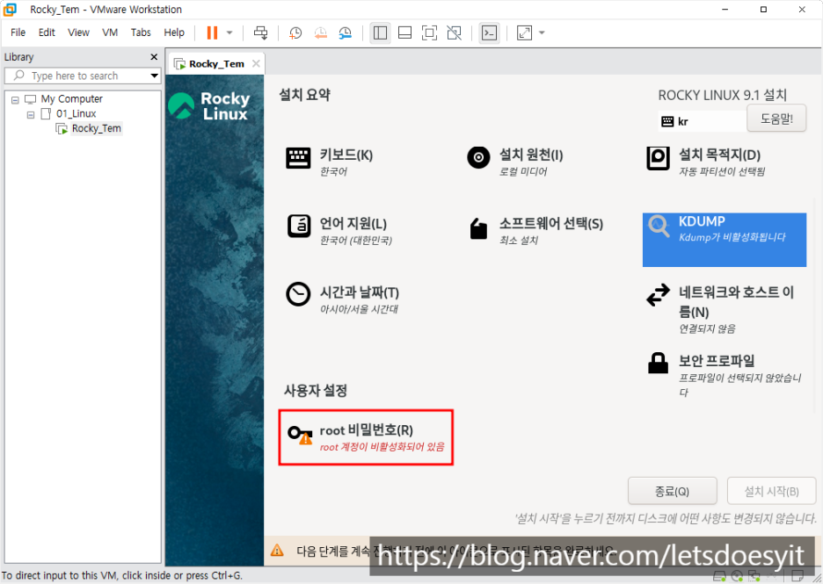Select My Computer in library tree

[x=71, y=98]
